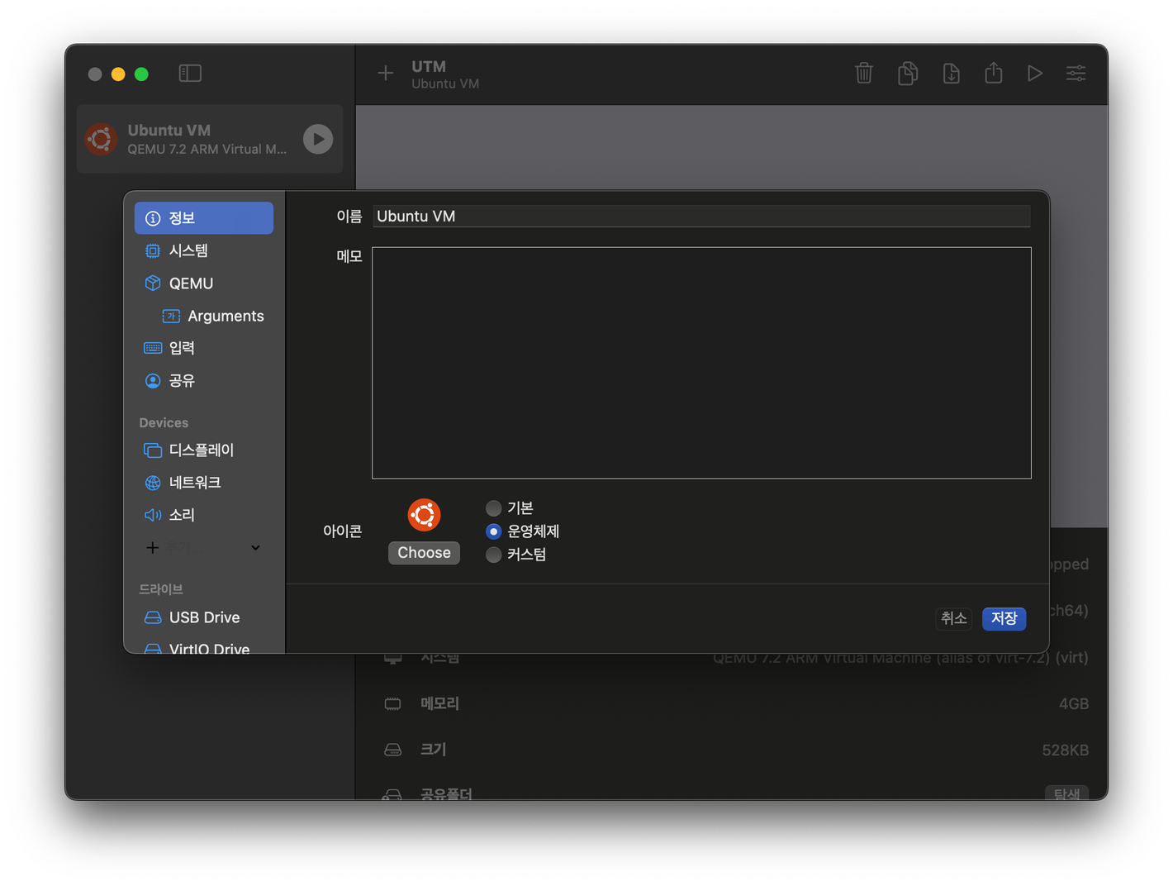Click the share icon in toolbar

994,73
